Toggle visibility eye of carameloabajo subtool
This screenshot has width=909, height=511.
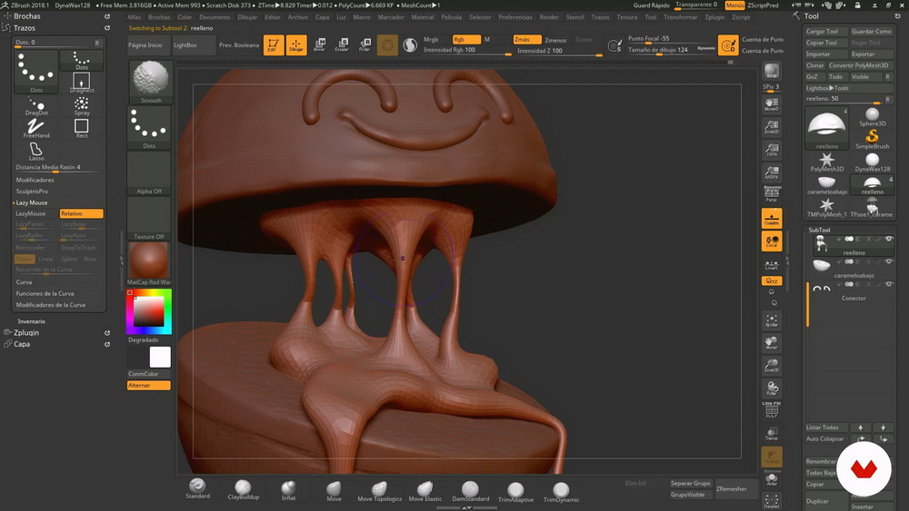pos(889,261)
